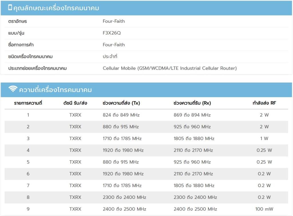Click the row number 4 cell

pos(28,150)
